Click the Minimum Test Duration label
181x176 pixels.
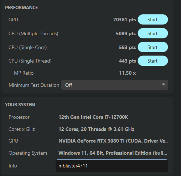(34, 85)
